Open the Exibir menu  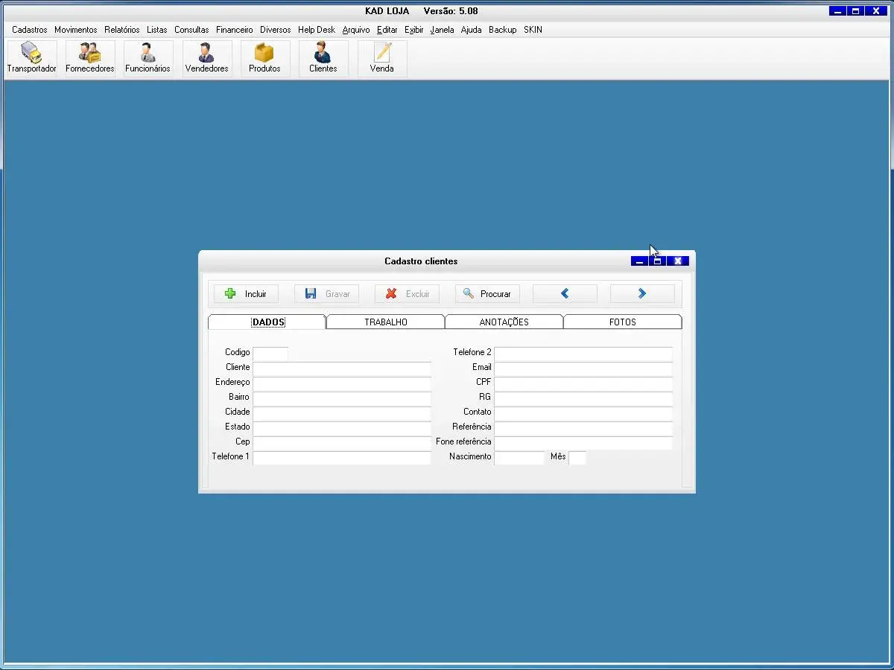(x=414, y=30)
